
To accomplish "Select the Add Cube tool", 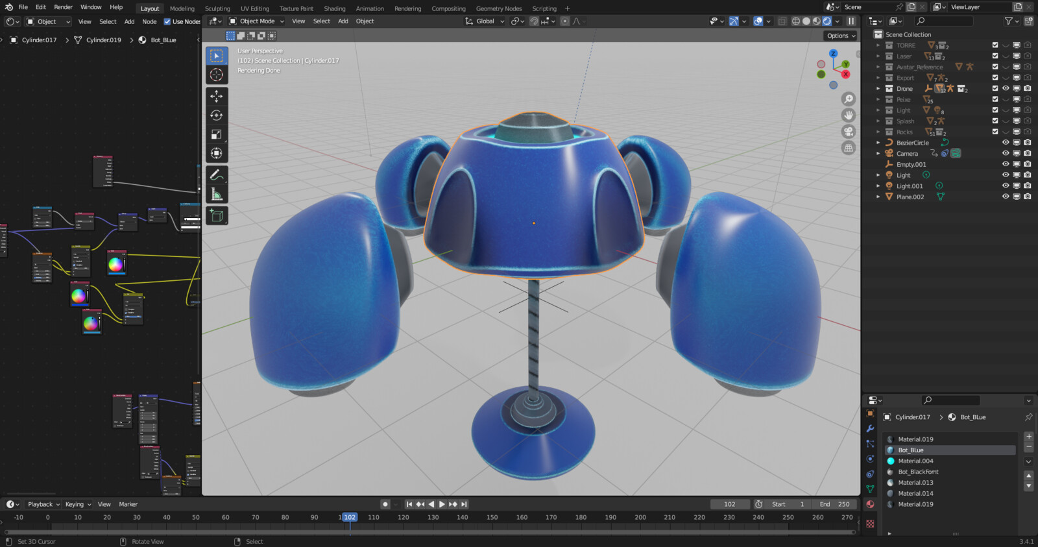I will (x=217, y=215).
